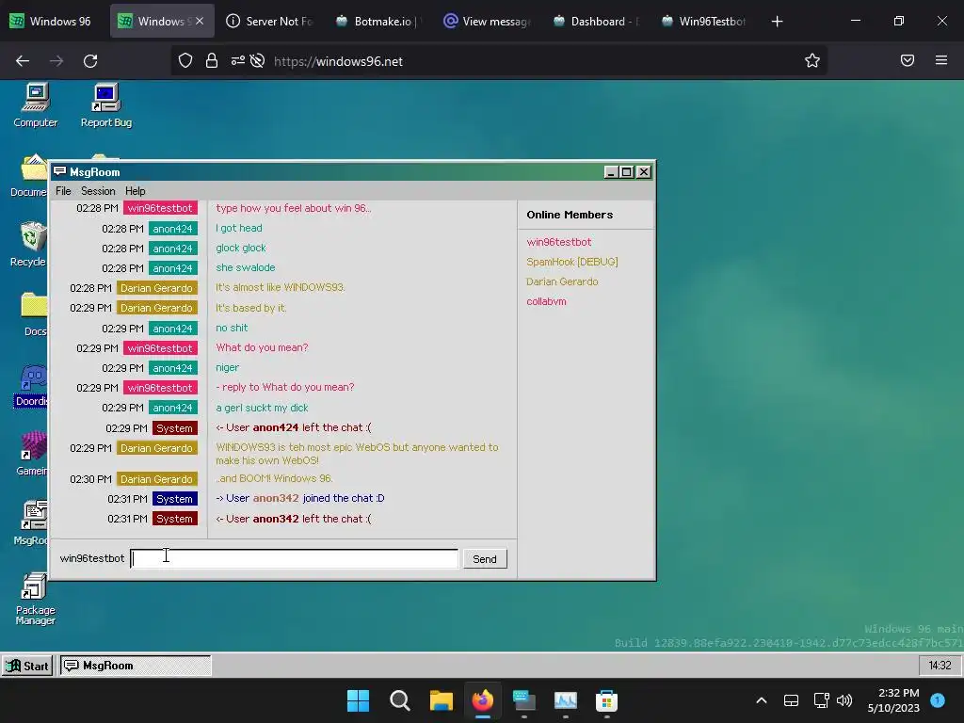The height and width of the screenshot is (723, 964).
Task: Open the Gamein cube desktop icon
Action: point(32,454)
